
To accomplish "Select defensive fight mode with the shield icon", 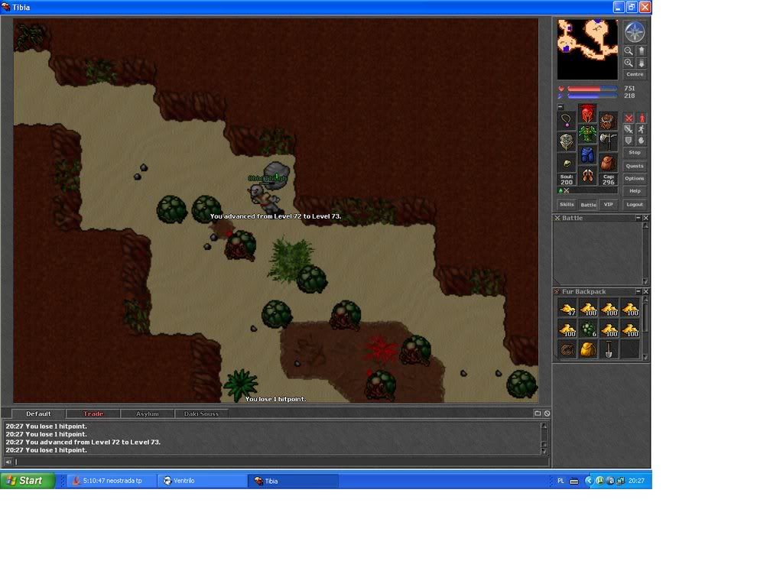I will pos(629,141).
